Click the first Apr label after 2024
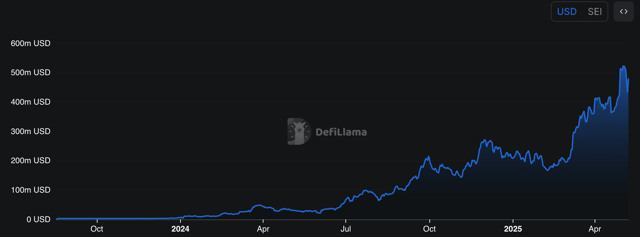 coord(263,229)
